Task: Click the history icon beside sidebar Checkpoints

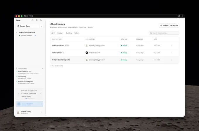Action: coord(16,68)
